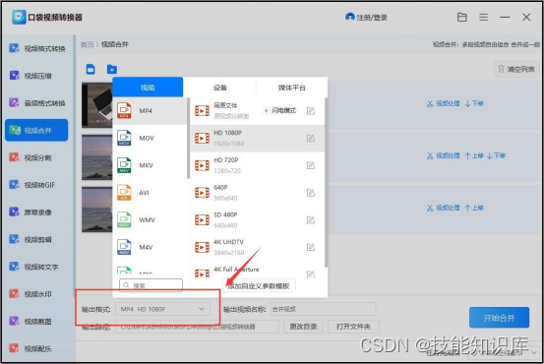Click 首页 in the breadcrumb
This screenshot has width=544, height=364.
pos(88,44)
